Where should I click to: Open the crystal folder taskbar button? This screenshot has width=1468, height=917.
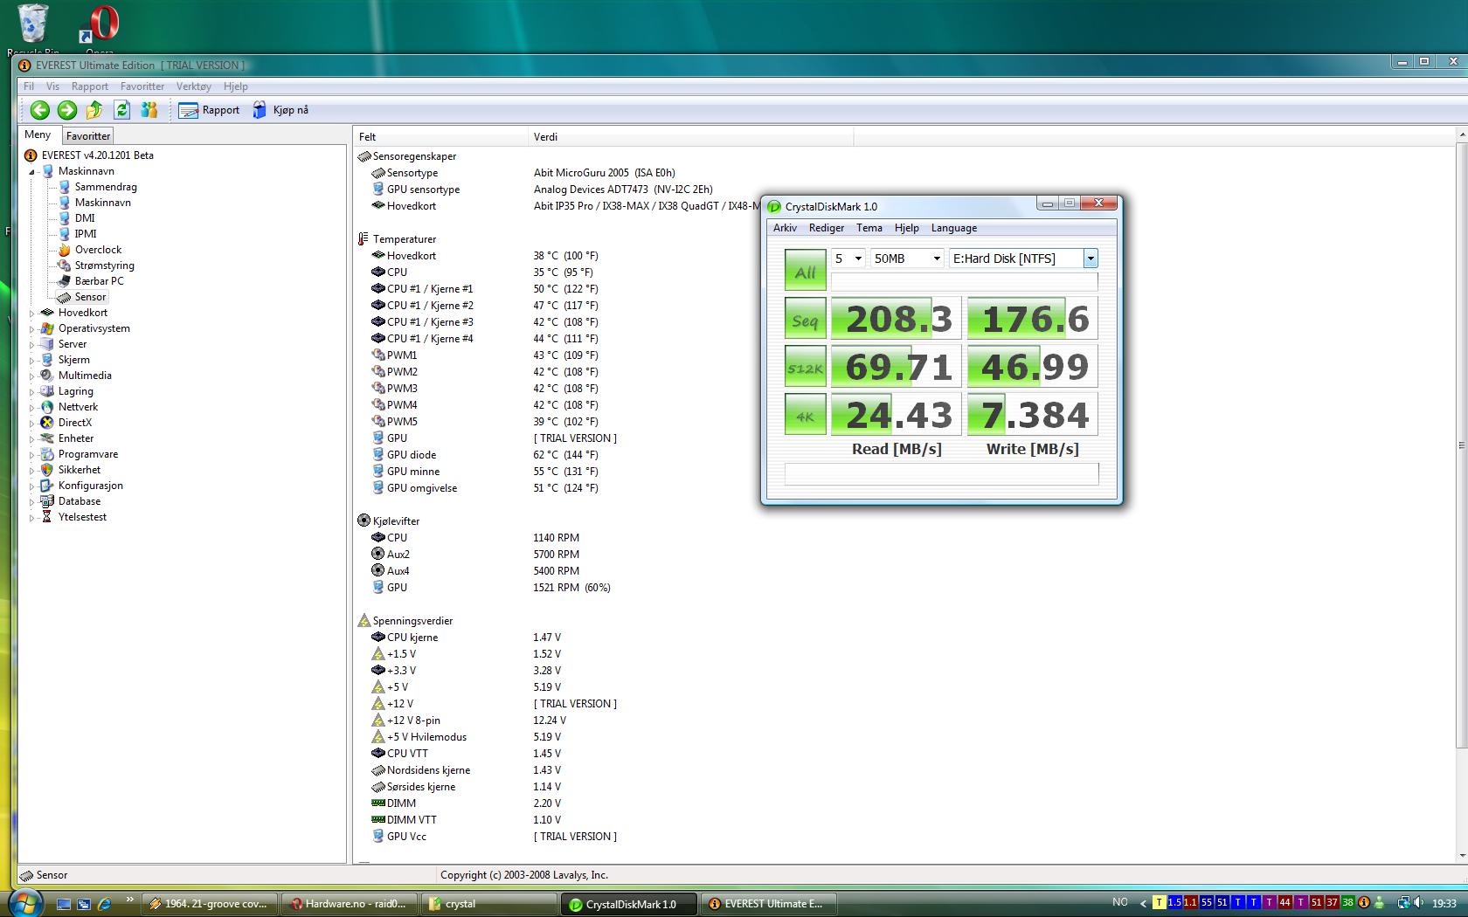488,904
